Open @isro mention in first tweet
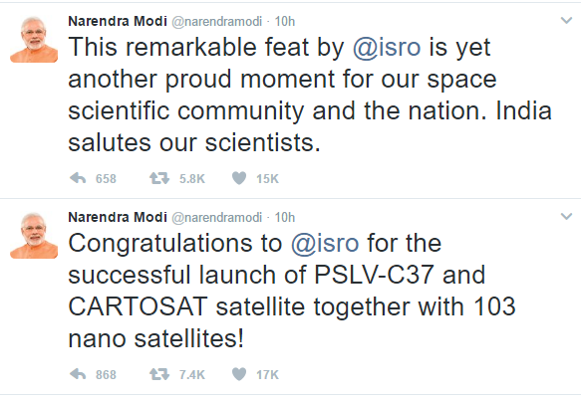The width and height of the screenshot is (581, 402). tap(387, 48)
